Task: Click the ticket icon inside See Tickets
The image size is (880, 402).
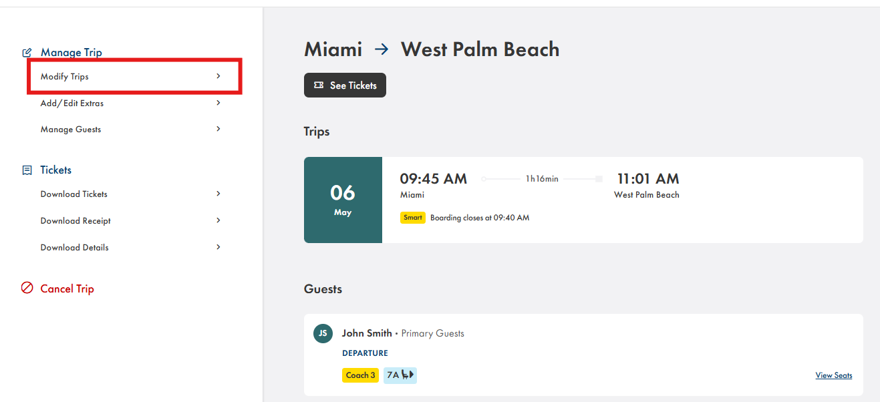Action: coord(319,85)
